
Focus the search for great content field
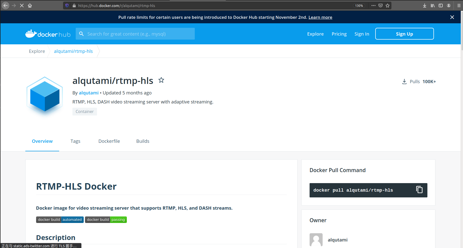tap(135, 34)
